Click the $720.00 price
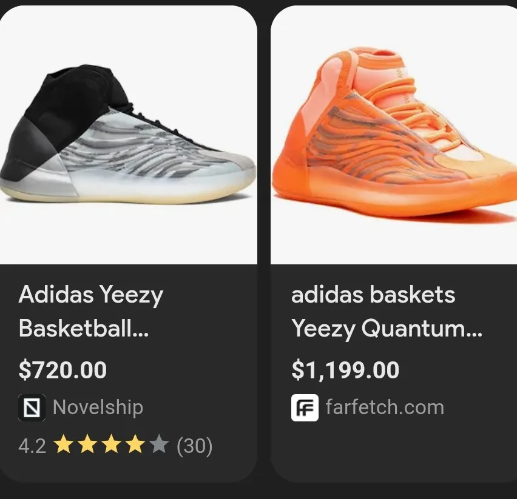This screenshot has height=499, width=517. pyautogui.click(x=63, y=370)
